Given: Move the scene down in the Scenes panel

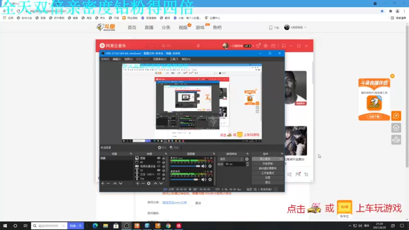Looking at the screenshot, I should click(x=121, y=183).
